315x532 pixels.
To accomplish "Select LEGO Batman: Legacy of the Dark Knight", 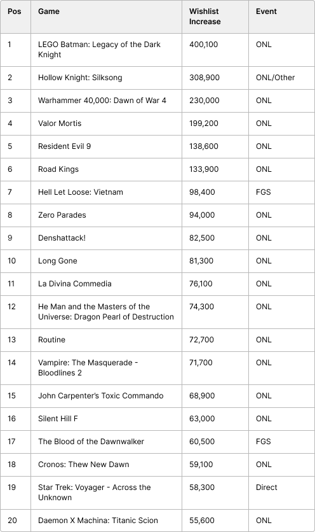I will [99, 50].
